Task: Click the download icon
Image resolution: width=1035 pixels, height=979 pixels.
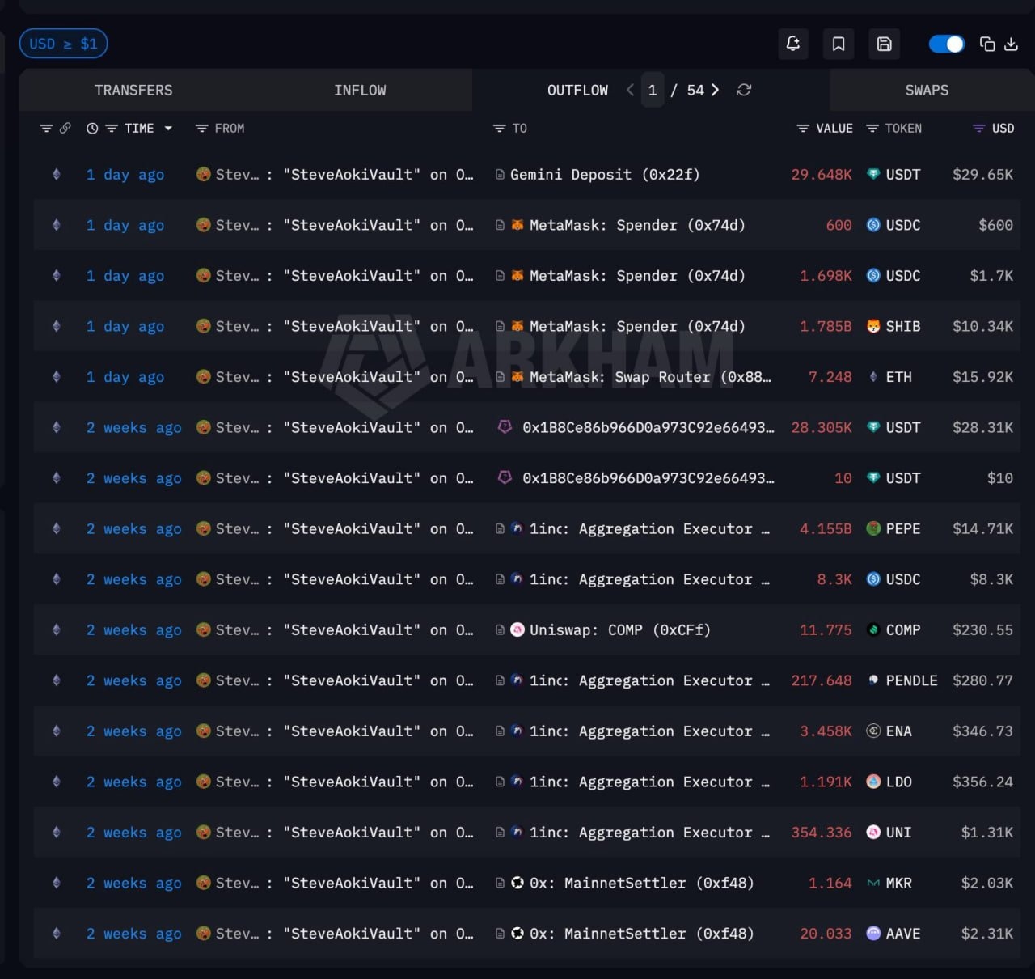Action: tap(1011, 44)
